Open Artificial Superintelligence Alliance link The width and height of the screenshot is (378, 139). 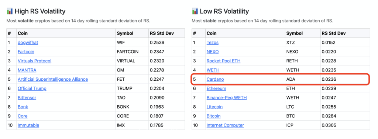pyautogui.click(x=53, y=79)
